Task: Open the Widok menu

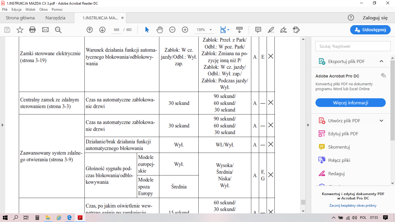Action: tap(30, 10)
